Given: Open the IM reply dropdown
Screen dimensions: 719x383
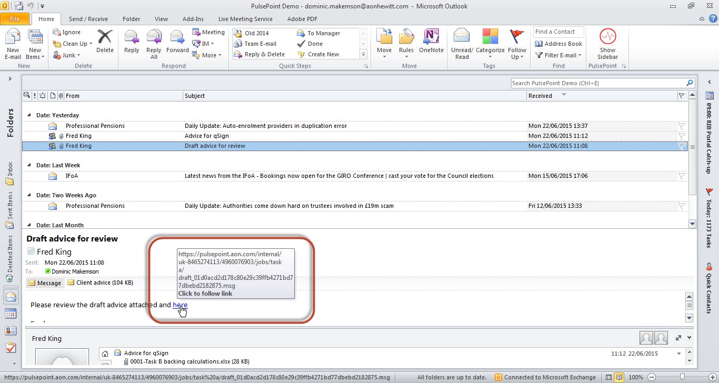Looking at the screenshot, I should (204, 44).
